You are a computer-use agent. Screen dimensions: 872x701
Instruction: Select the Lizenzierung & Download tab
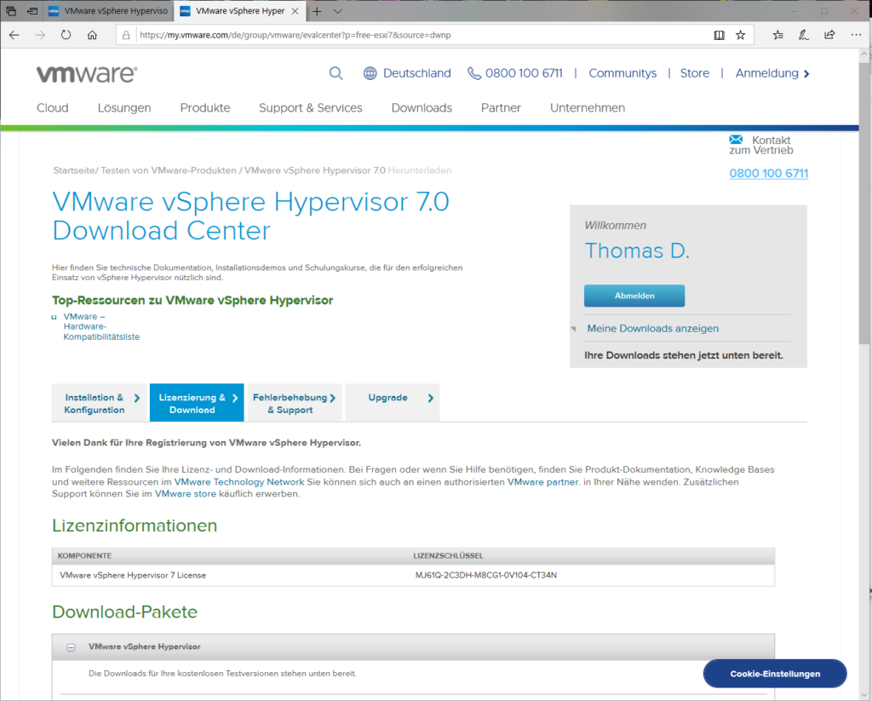pos(197,404)
